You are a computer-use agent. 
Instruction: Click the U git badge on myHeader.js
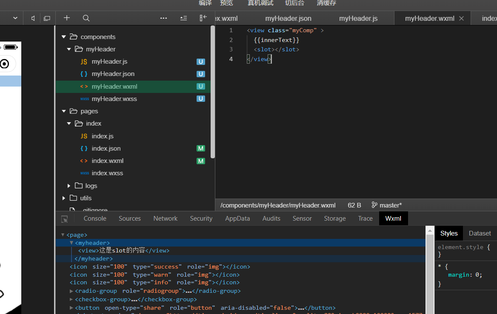(x=201, y=62)
